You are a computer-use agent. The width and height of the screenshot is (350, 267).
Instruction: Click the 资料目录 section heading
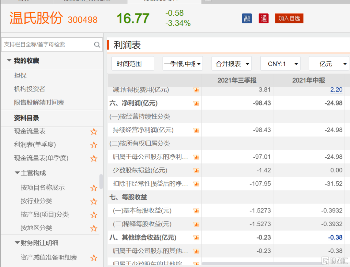(x=27, y=118)
